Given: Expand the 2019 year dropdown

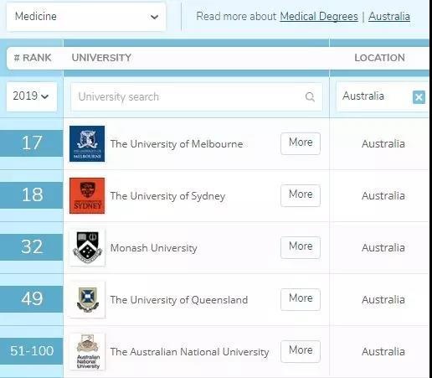Looking at the screenshot, I should click(32, 96).
